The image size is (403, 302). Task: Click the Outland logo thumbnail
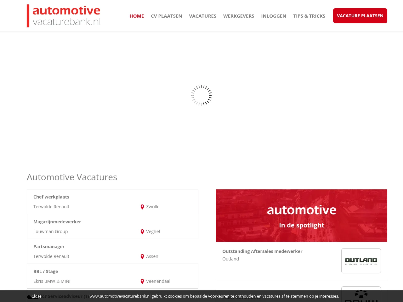tap(361, 261)
